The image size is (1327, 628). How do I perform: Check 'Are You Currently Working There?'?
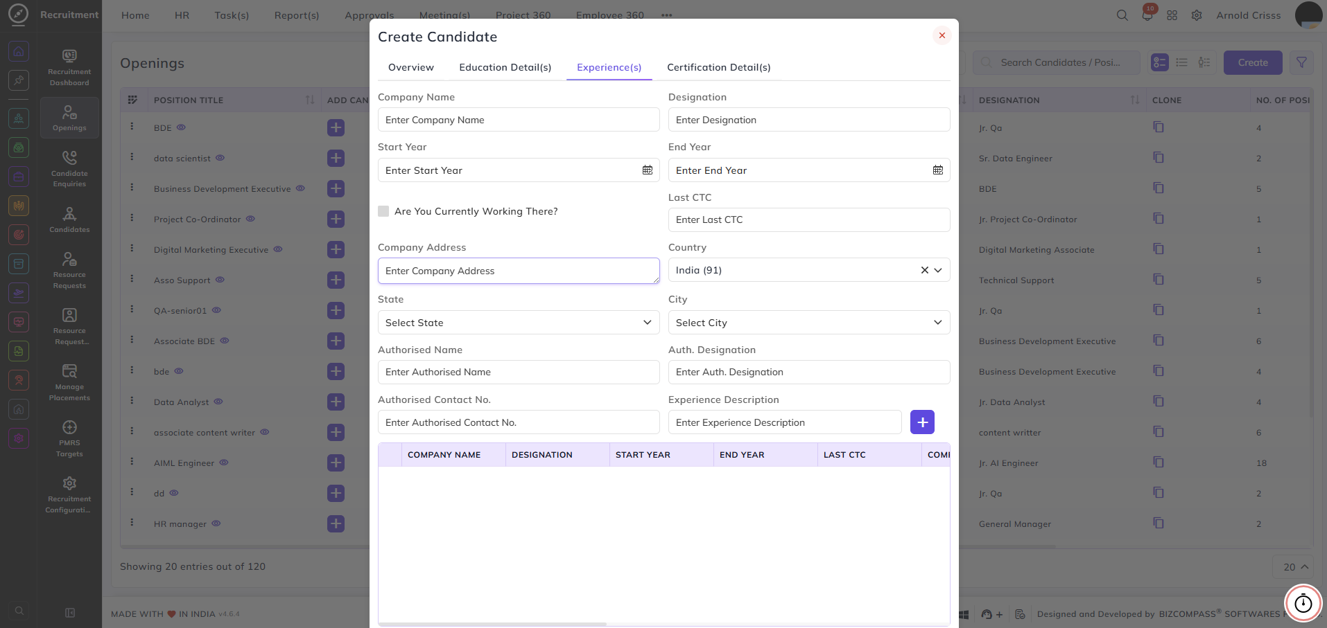pos(383,211)
